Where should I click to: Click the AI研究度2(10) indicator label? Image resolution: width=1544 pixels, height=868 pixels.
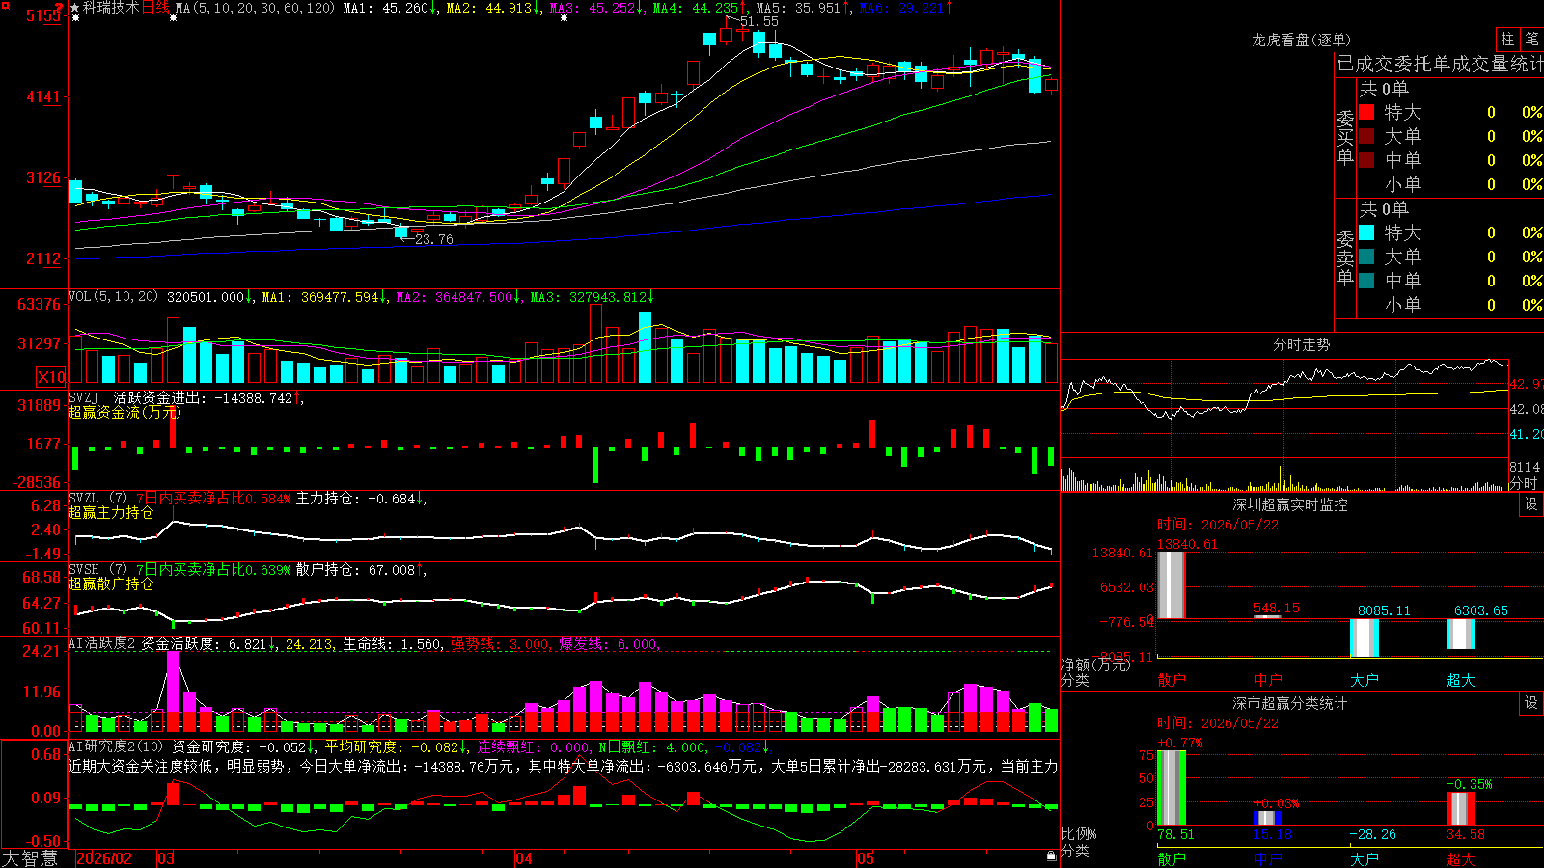(116, 746)
